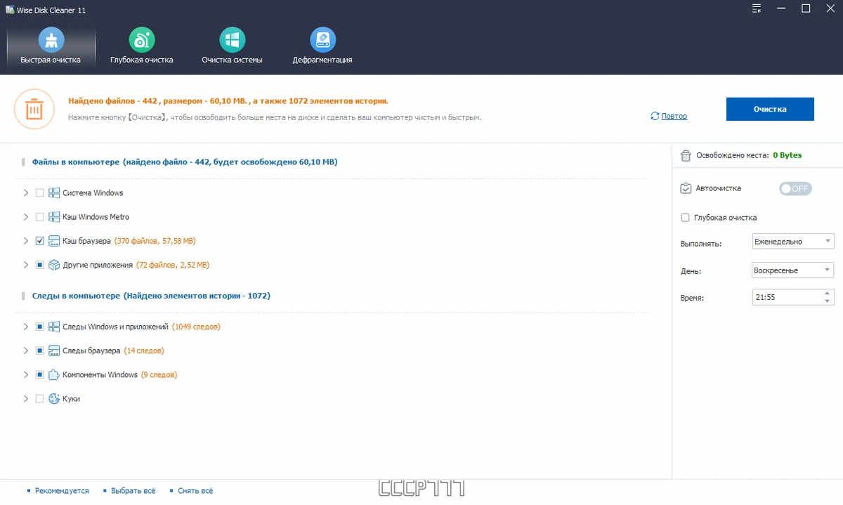Open the День Воскресенье dropdown
Viewport: 843px width, 505px height.
[793, 270]
